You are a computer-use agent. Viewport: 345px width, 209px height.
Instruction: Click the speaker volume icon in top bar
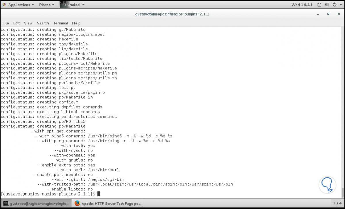pyautogui.click(x=327, y=5)
